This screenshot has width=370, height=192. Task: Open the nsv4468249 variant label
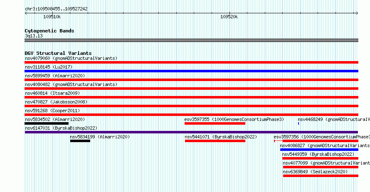334,119
